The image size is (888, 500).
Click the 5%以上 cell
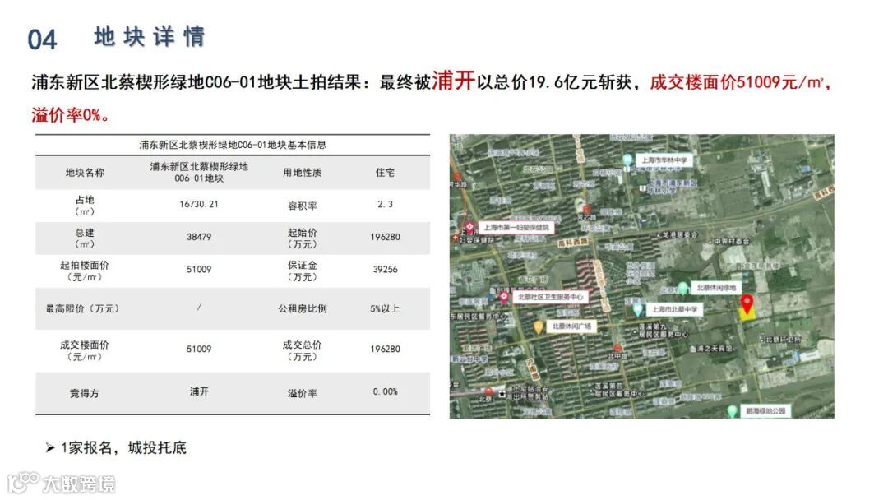coord(385,308)
